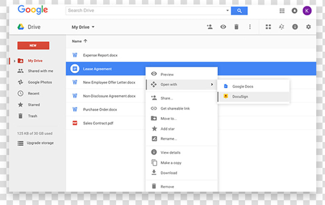Expand the My Drive tree arrow
This screenshot has height=205, width=325.
tap(15, 61)
